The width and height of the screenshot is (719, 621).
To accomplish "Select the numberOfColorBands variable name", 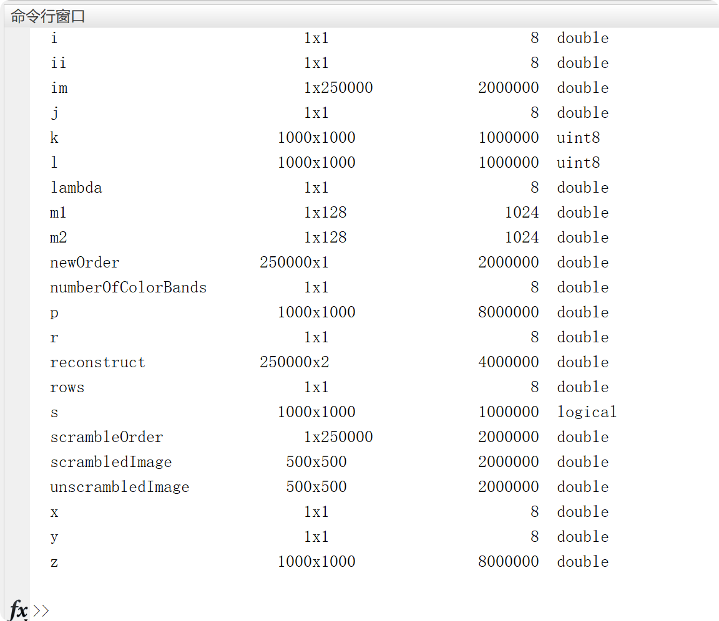I will pos(128,287).
